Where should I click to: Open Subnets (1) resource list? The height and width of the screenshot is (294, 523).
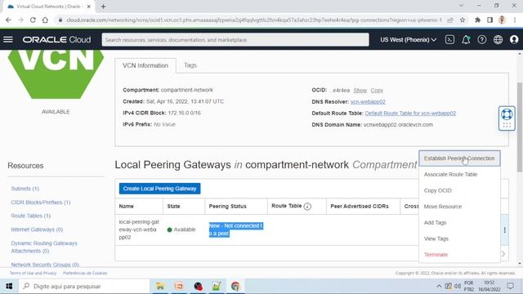click(25, 189)
